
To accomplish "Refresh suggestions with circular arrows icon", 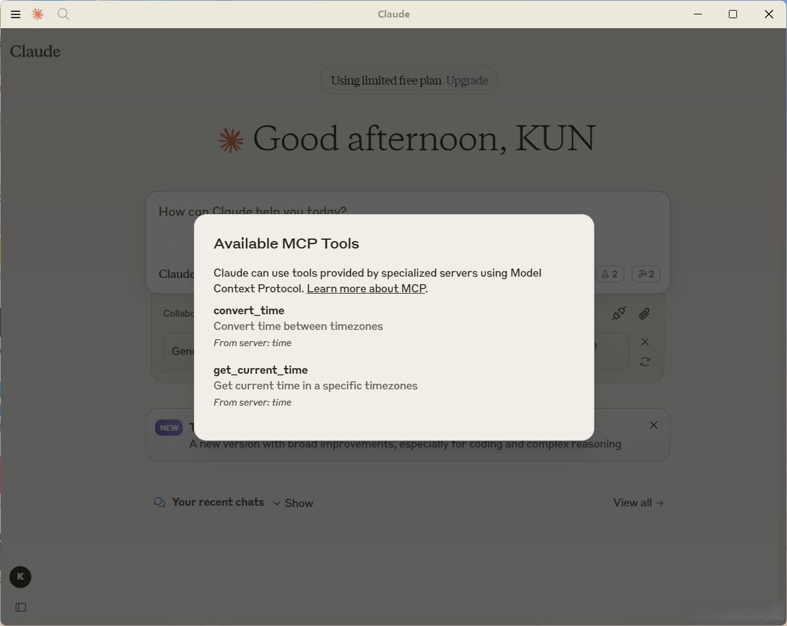I will (645, 362).
